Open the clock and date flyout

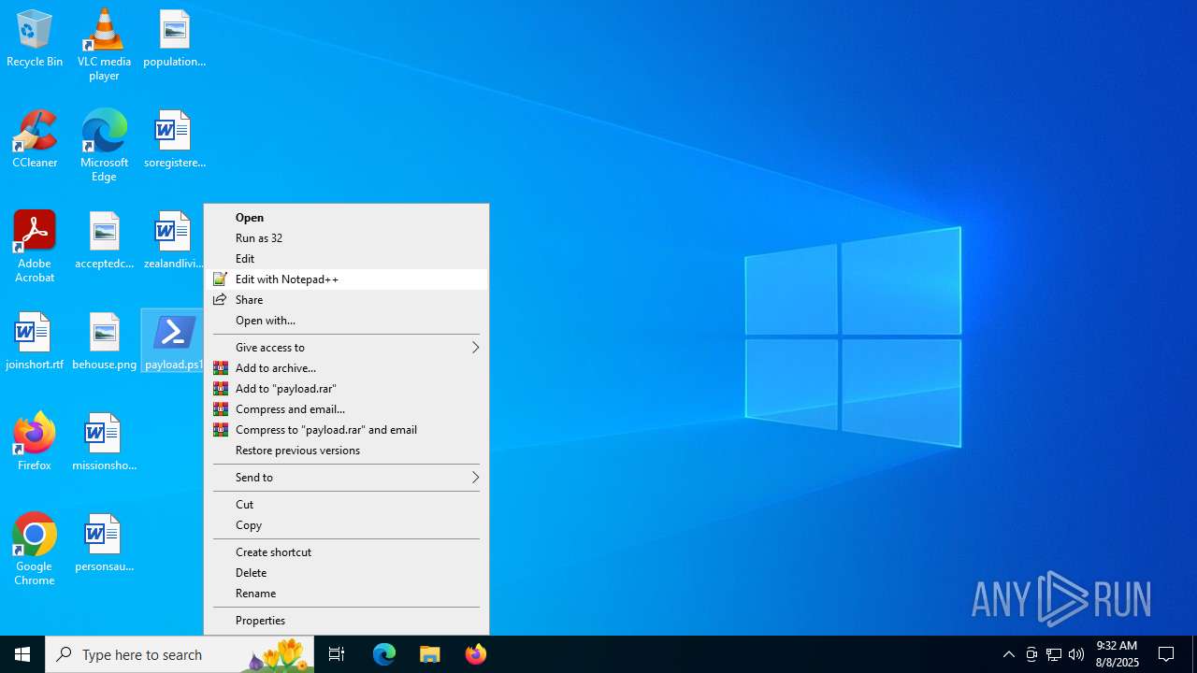(1118, 654)
